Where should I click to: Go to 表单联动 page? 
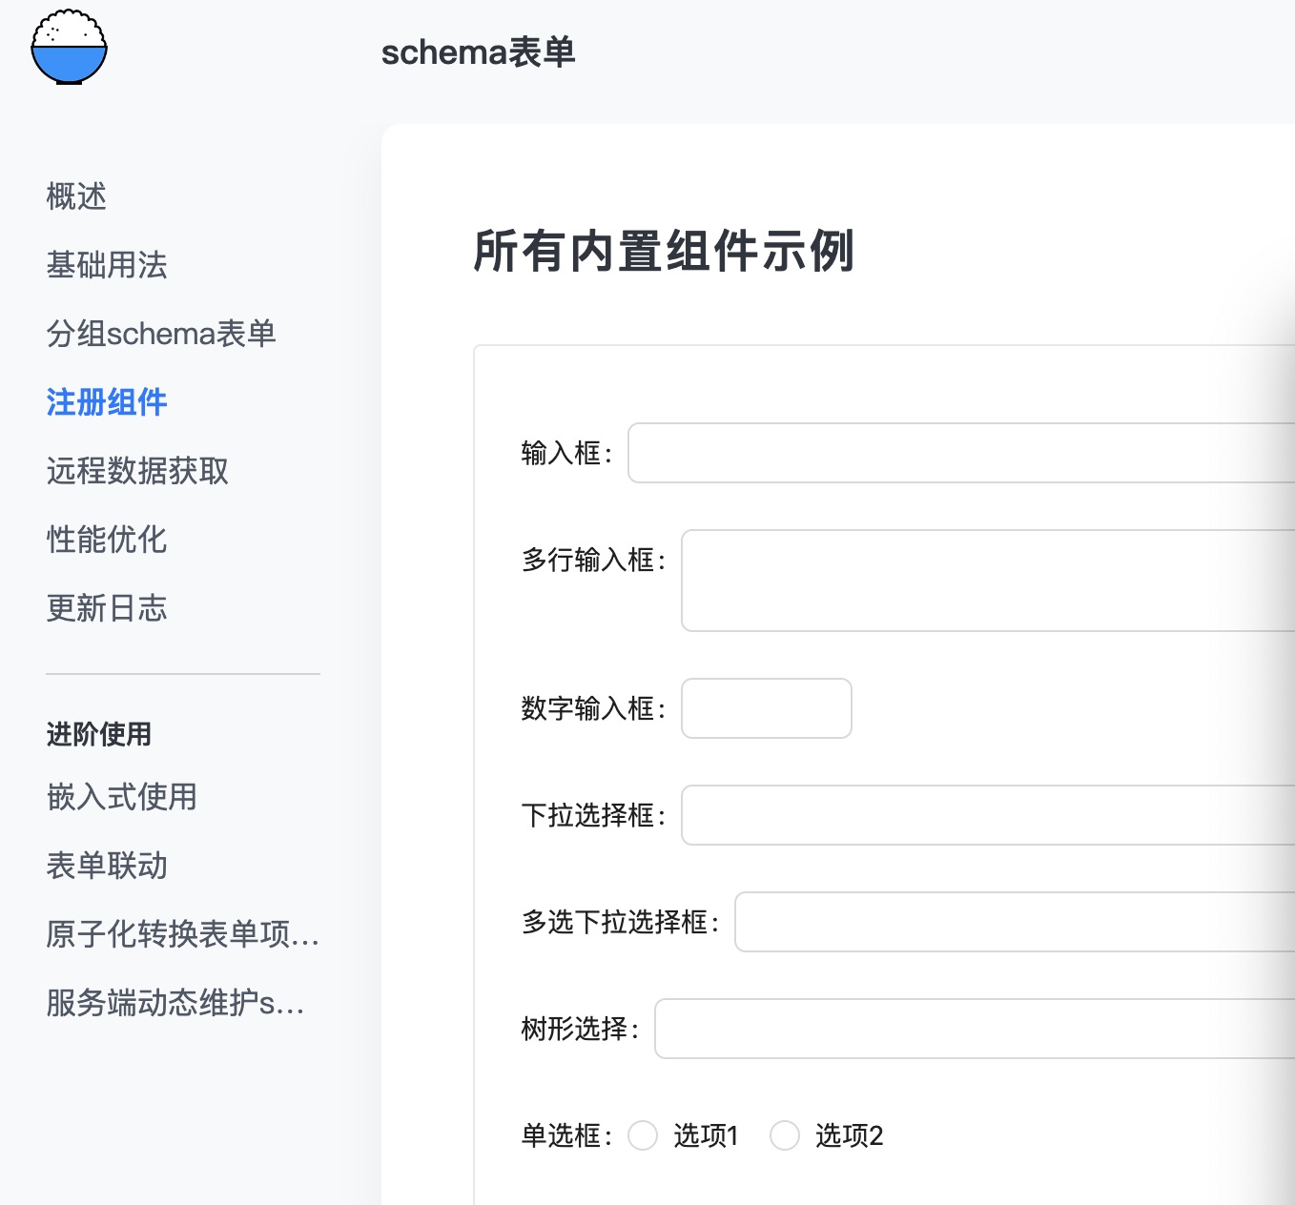pyautogui.click(x=107, y=866)
